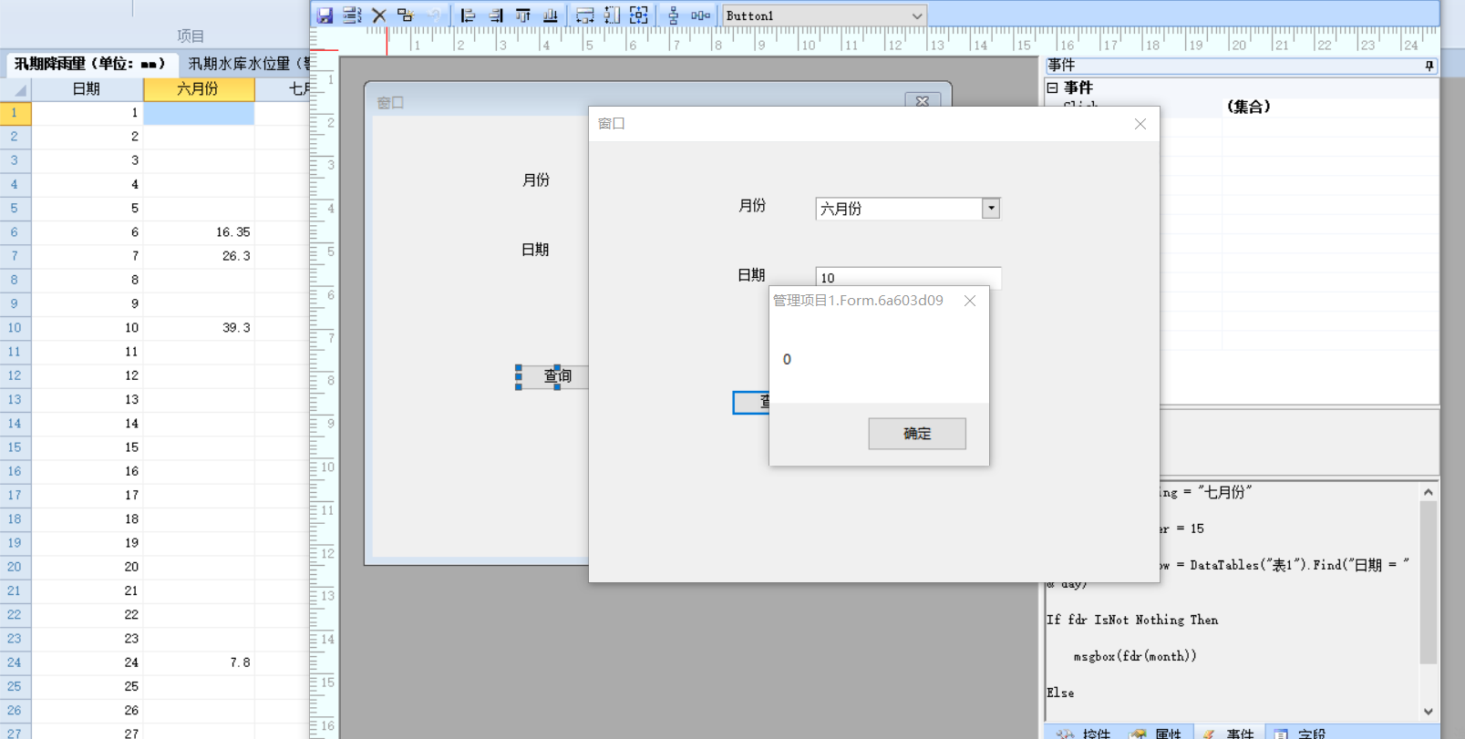Viewport: 1465px width, 739px height.
Task: Select the 查询 button in the designer form
Action: [557, 375]
